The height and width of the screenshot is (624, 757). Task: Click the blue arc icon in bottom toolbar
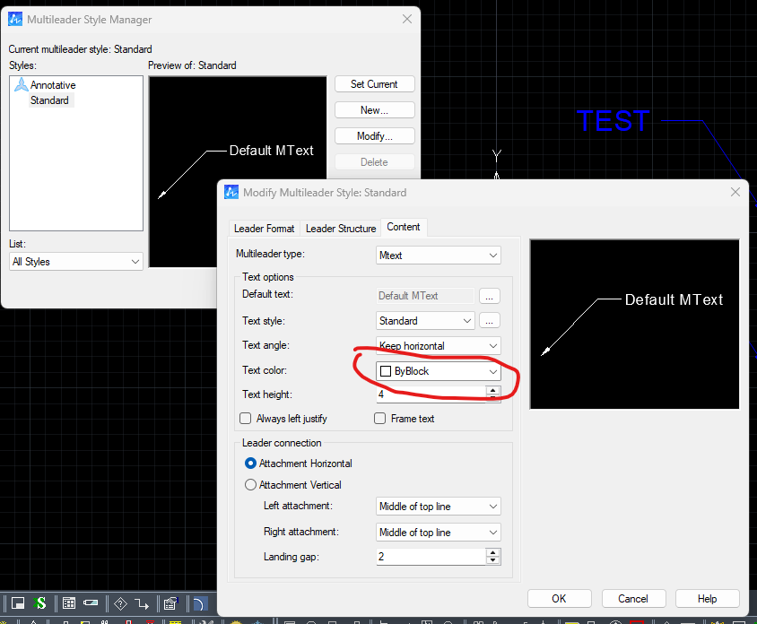(200, 603)
